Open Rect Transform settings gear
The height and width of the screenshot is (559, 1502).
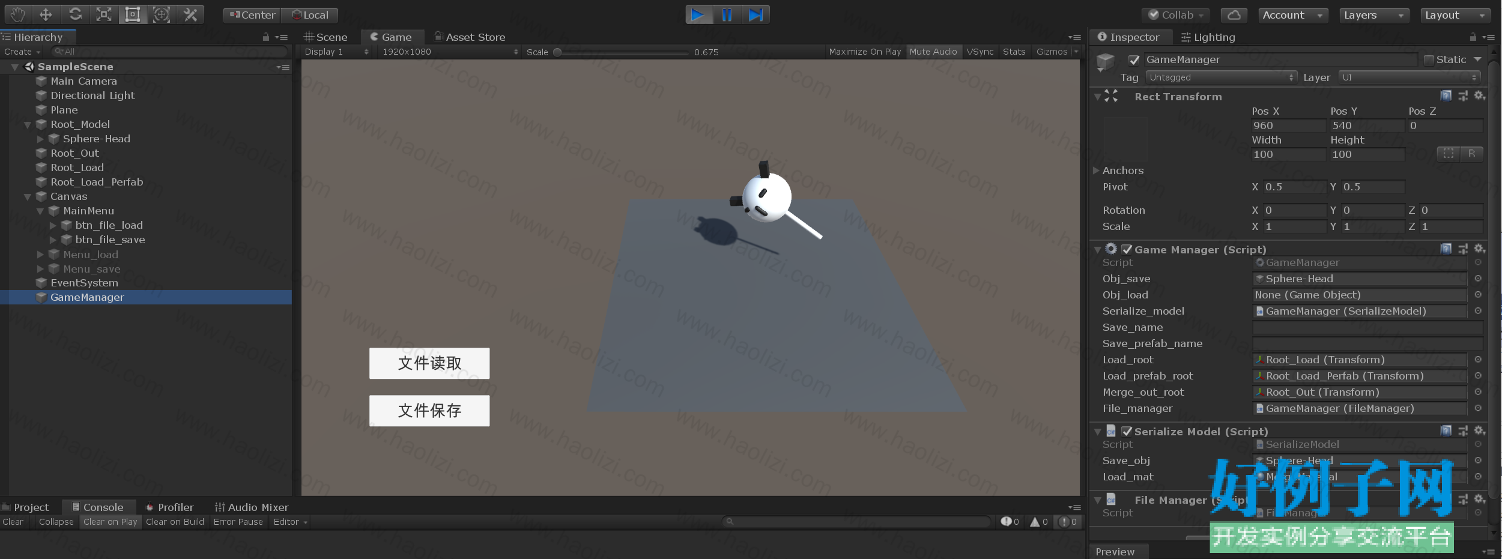coord(1480,95)
